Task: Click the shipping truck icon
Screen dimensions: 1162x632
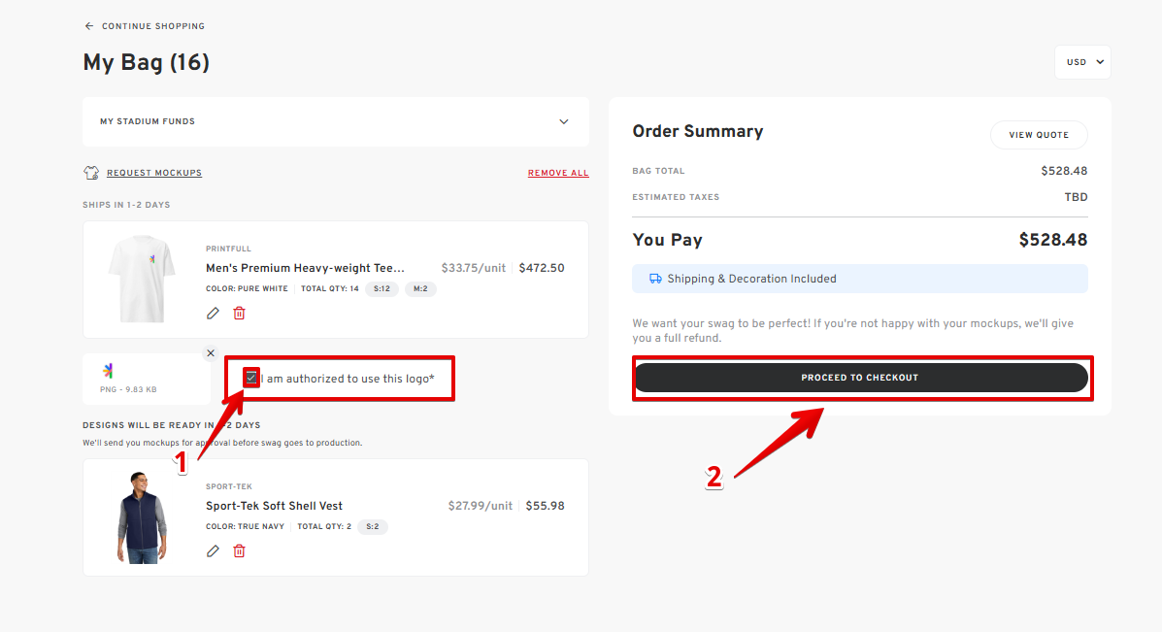Action: coord(655,279)
